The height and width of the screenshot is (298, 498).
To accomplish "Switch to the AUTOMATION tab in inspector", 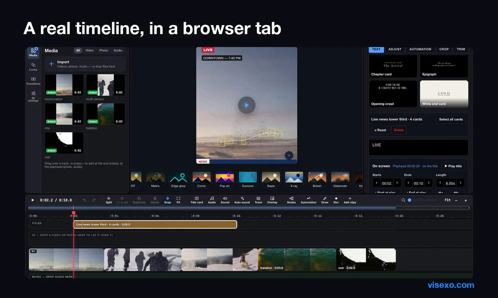I will pyautogui.click(x=420, y=49).
